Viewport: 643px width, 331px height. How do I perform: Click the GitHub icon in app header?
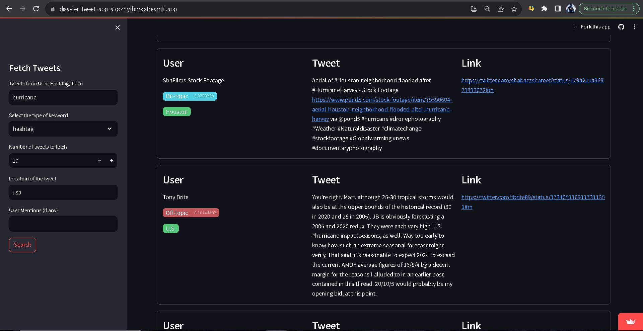pyautogui.click(x=621, y=27)
